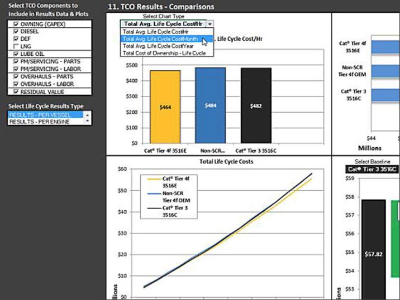Choose Total Avg. Life Cycle Cost/Month option
400x300 pixels.
pos(160,39)
